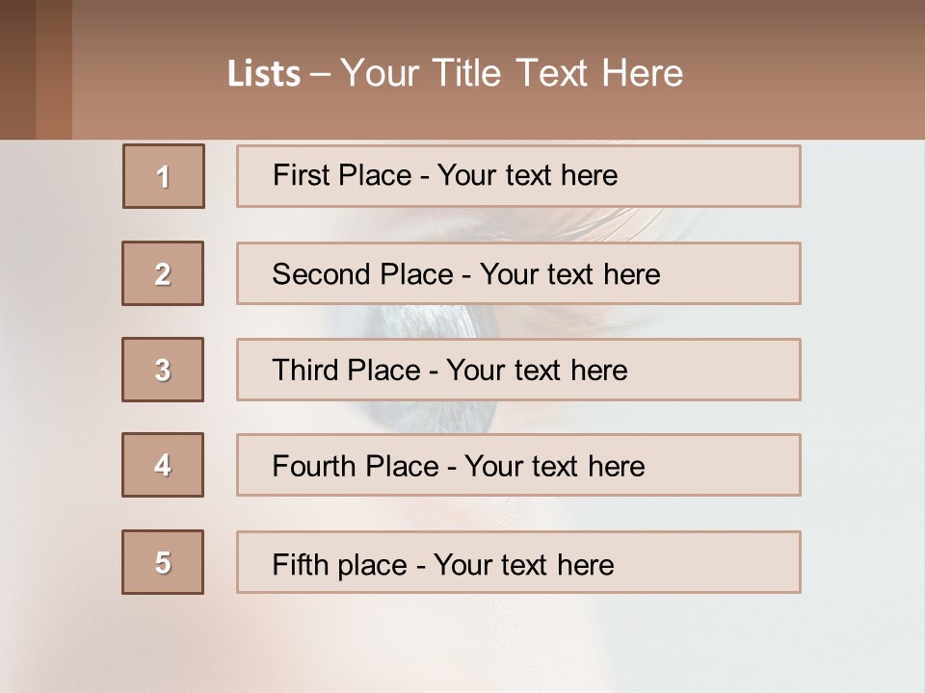This screenshot has height=693, width=925.
Task: Click empty header band right of title
Action: coord(809,73)
